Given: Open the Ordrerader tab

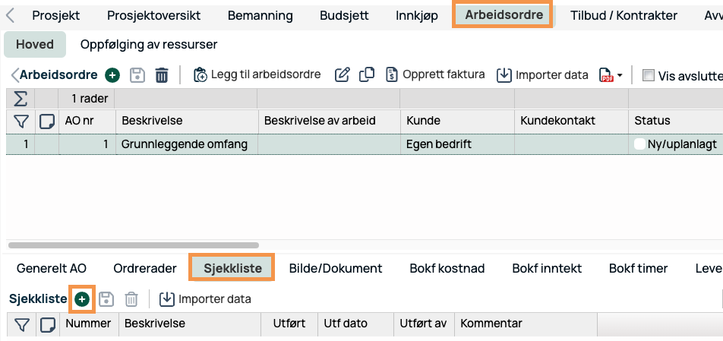Looking at the screenshot, I should pos(145,268).
